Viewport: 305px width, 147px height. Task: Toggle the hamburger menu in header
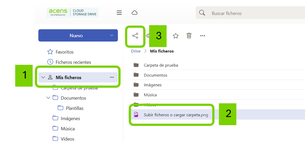[x=119, y=13]
